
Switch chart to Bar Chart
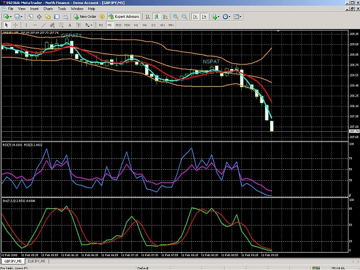[x=148, y=17]
